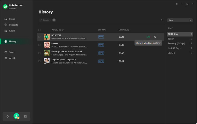Filter history by Last 30 Days

[x=174, y=48]
